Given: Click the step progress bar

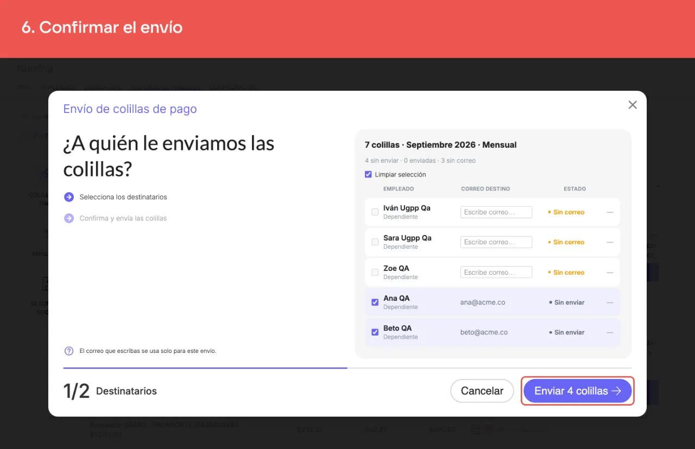Looking at the screenshot, I should point(347,368).
